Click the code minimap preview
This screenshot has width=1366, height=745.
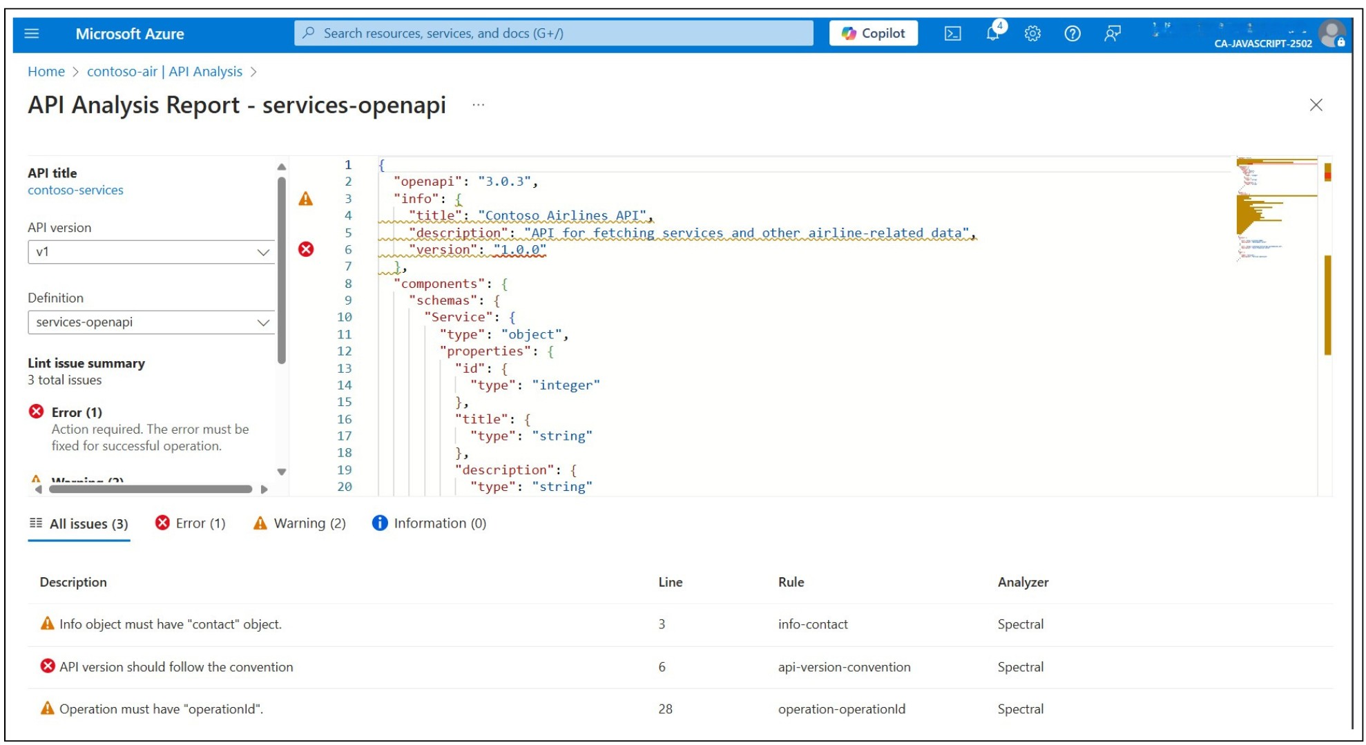click(1276, 211)
